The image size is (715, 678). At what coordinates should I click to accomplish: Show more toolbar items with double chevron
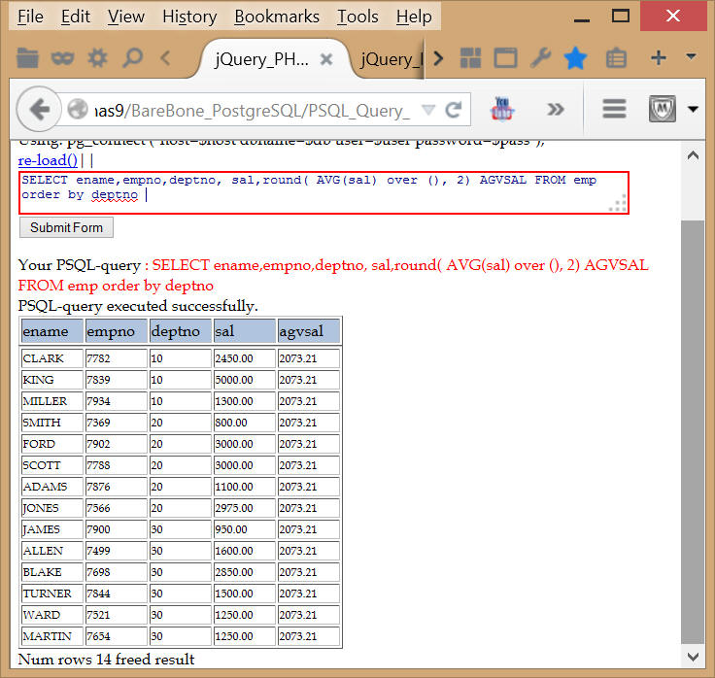click(x=555, y=110)
